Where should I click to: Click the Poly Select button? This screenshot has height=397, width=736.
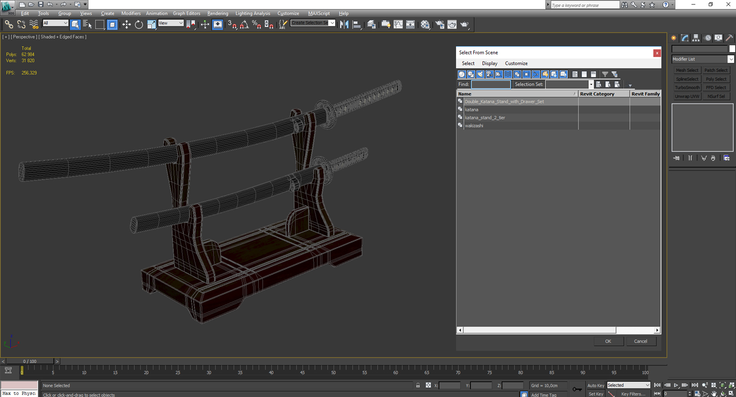point(716,79)
